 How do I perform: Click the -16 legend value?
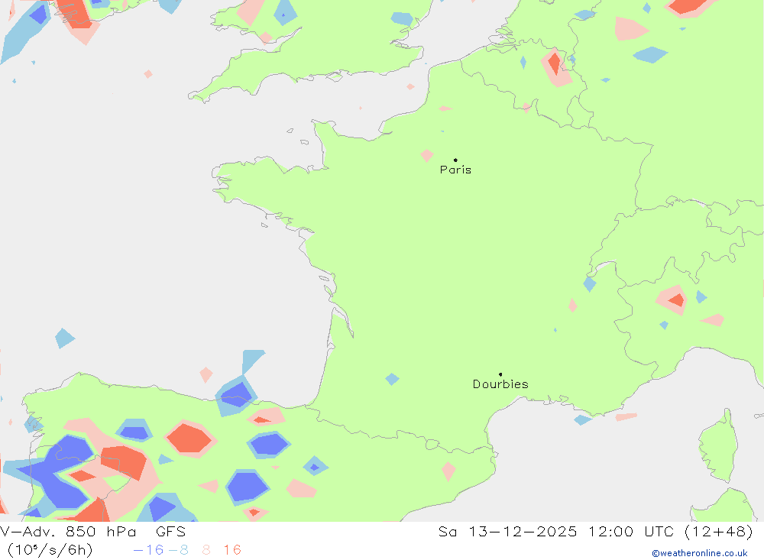click(x=148, y=550)
